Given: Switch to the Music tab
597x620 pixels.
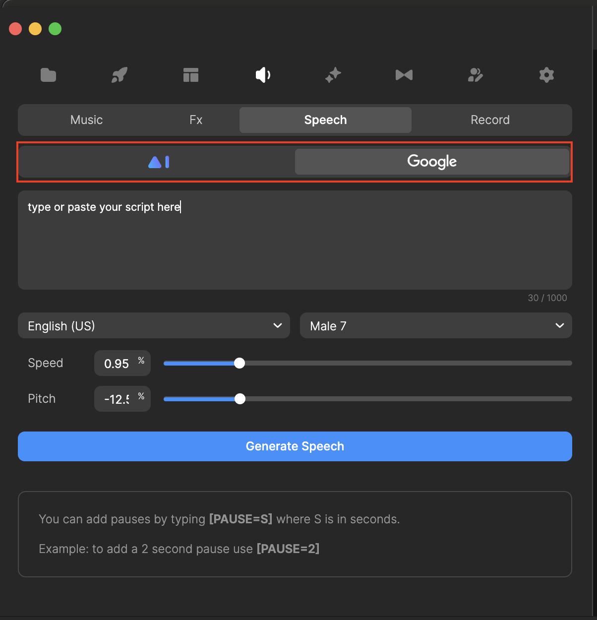Looking at the screenshot, I should pos(86,120).
